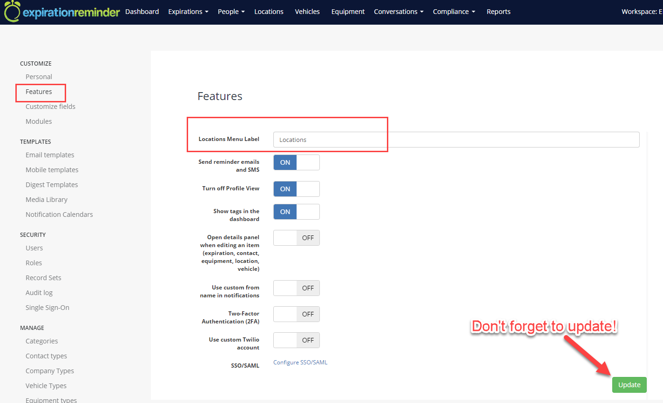Open the Reports page
Screen dimensions: 663x403
499,12
